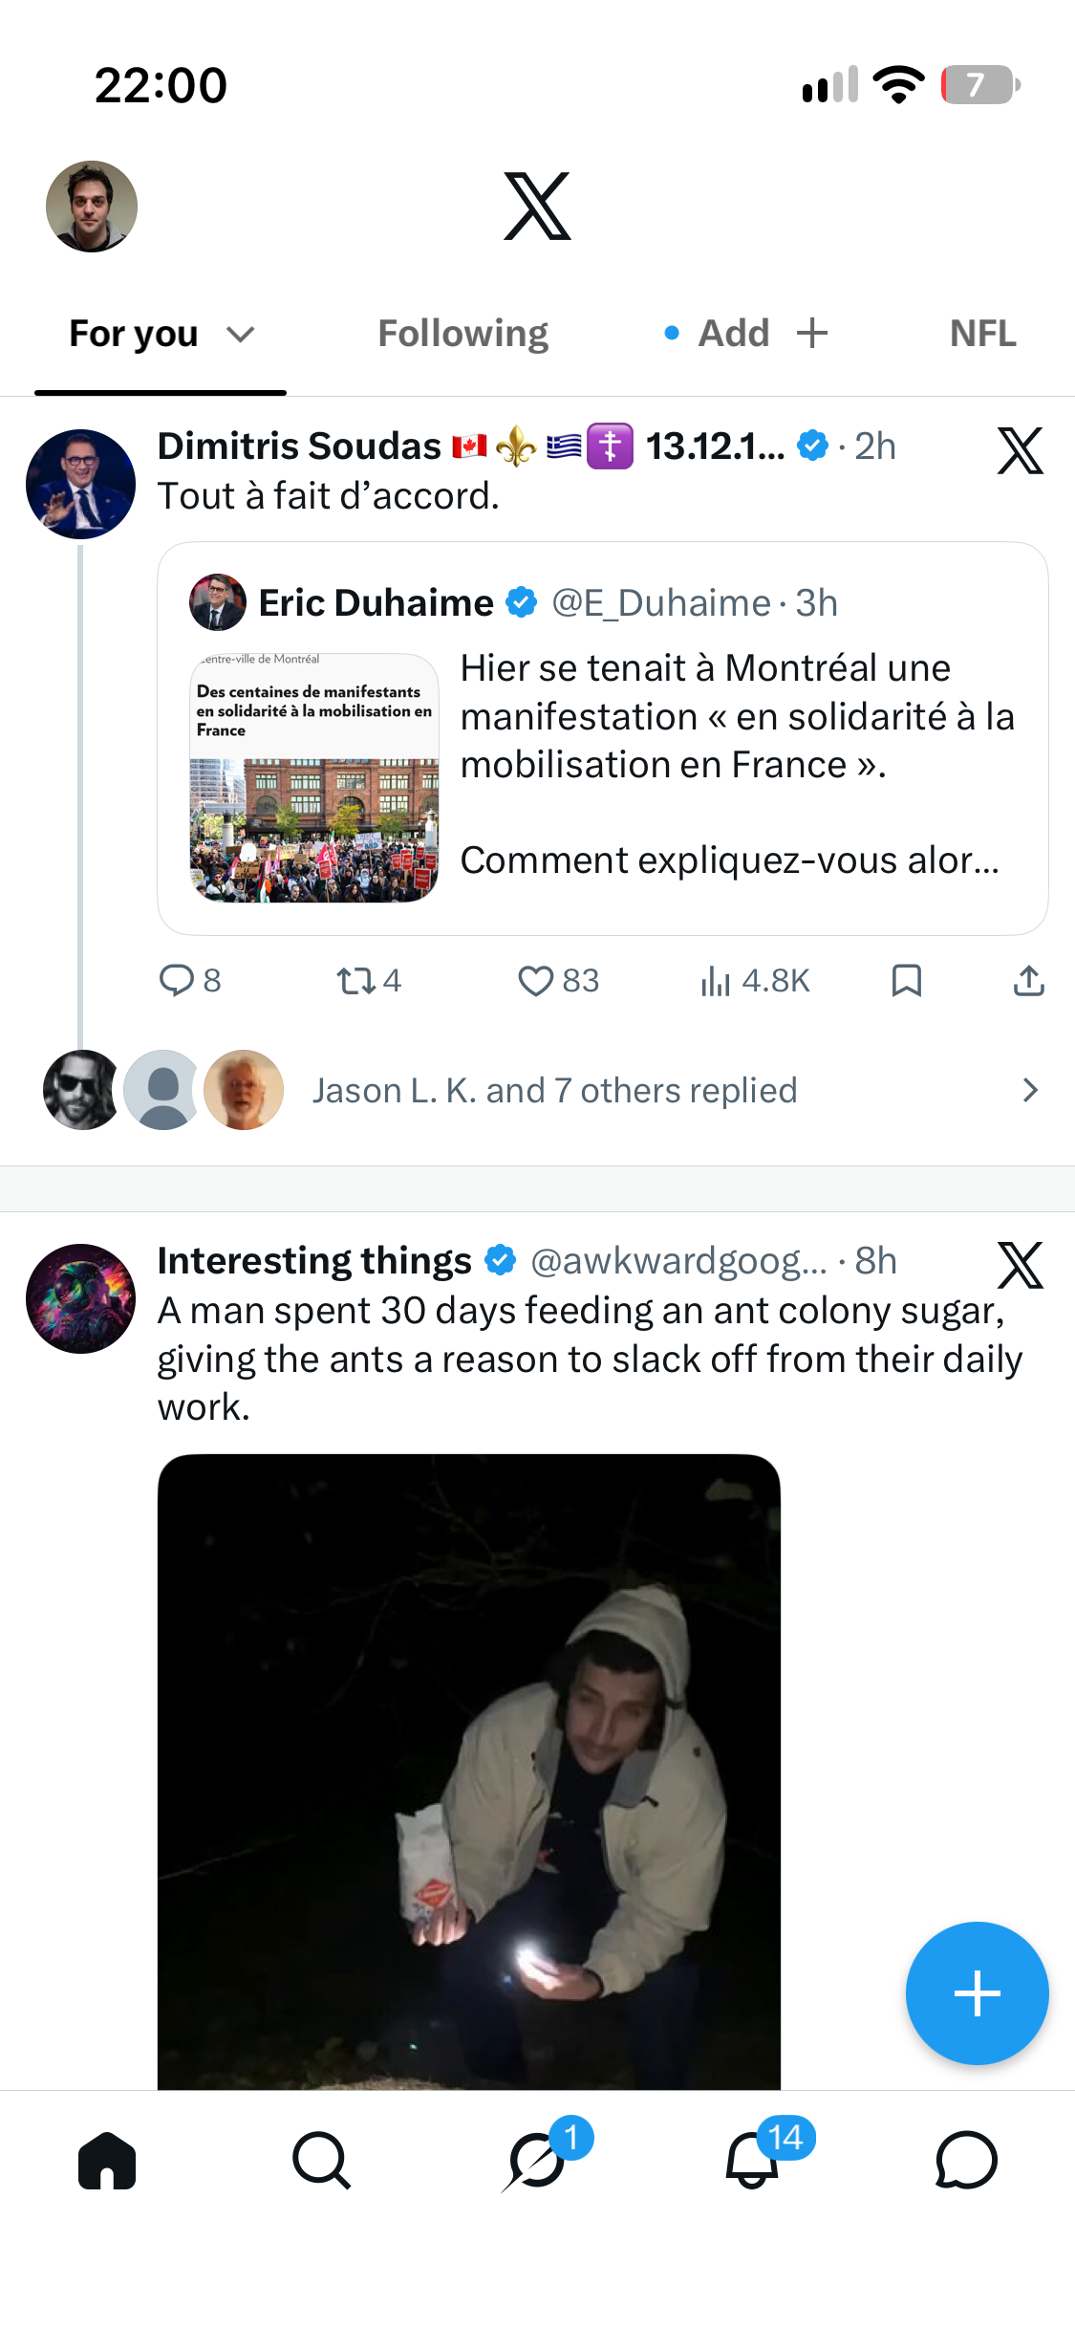Open Eric Duhaime quoted post
Image resolution: width=1075 pixels, height=2329 pixels.
point(603,738)
